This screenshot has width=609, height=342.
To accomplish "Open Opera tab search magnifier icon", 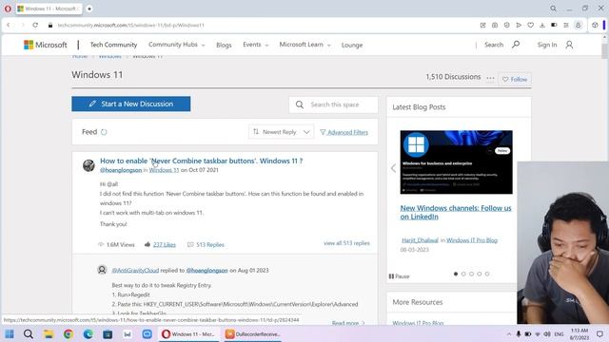I will click(x=553, y=9).
